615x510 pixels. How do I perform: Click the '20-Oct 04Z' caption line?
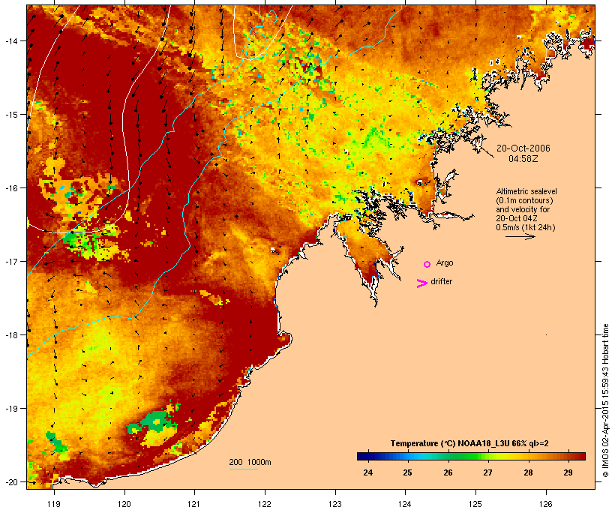(x=517, y=218)
